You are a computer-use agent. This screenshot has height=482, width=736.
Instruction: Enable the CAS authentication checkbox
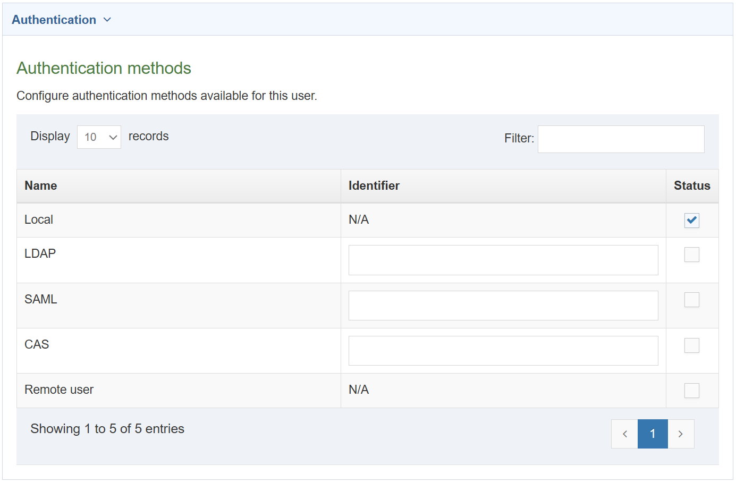[x=692, y=345]
